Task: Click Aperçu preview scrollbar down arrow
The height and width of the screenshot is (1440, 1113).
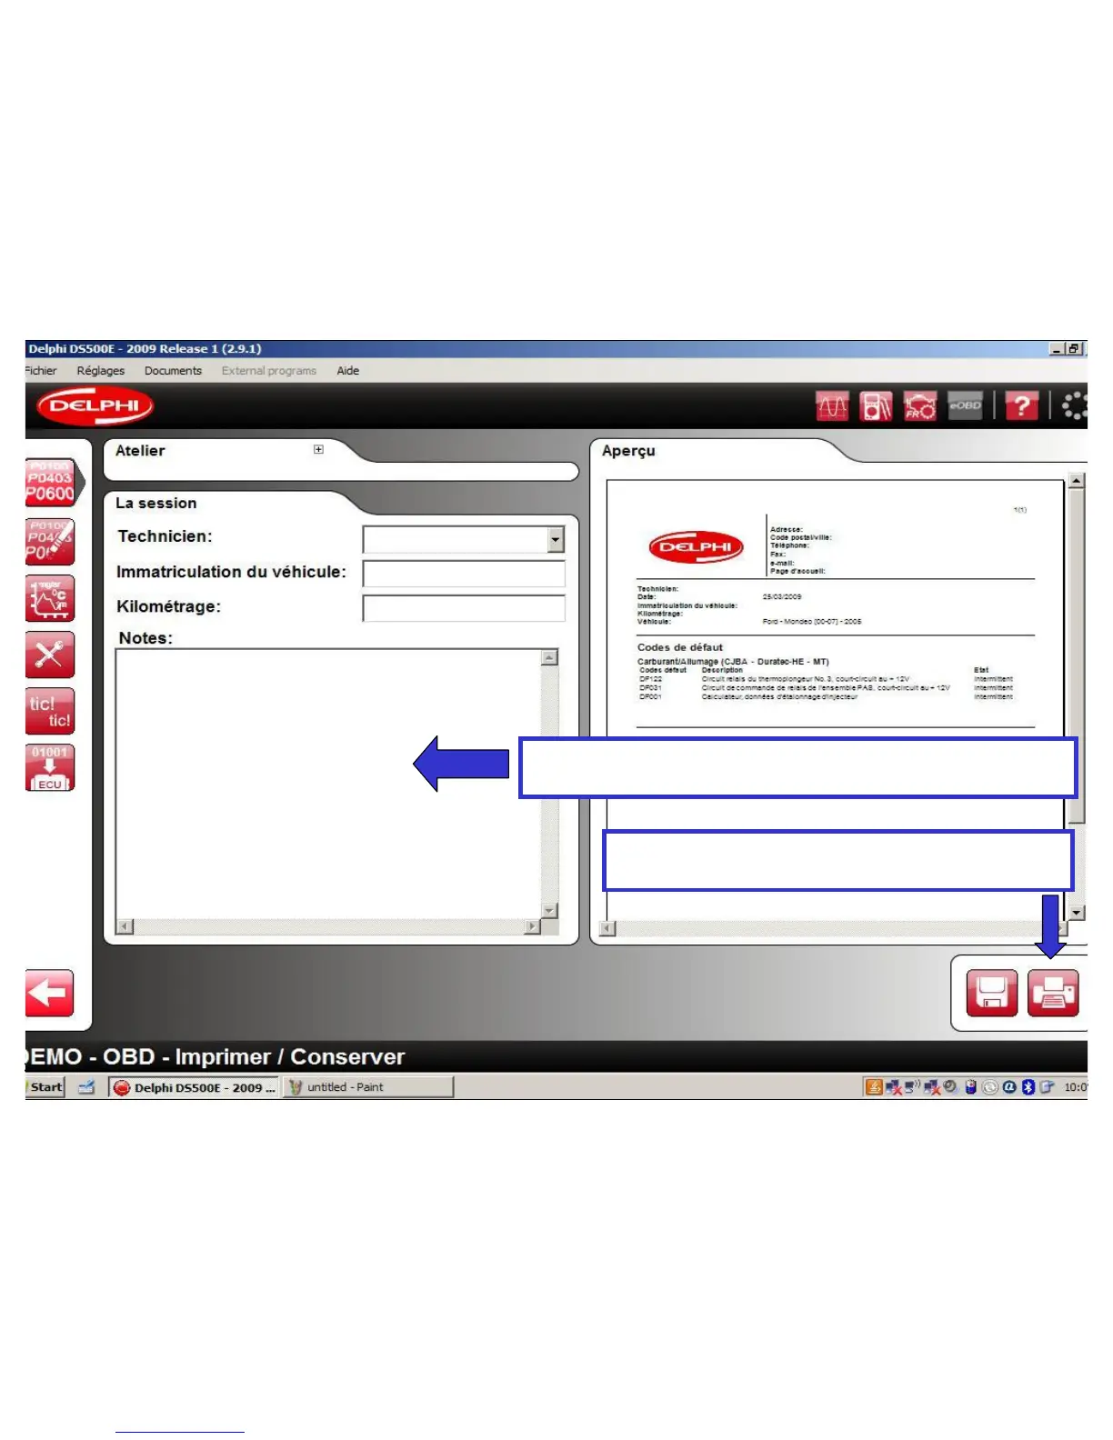Action: click(1077, 912)
